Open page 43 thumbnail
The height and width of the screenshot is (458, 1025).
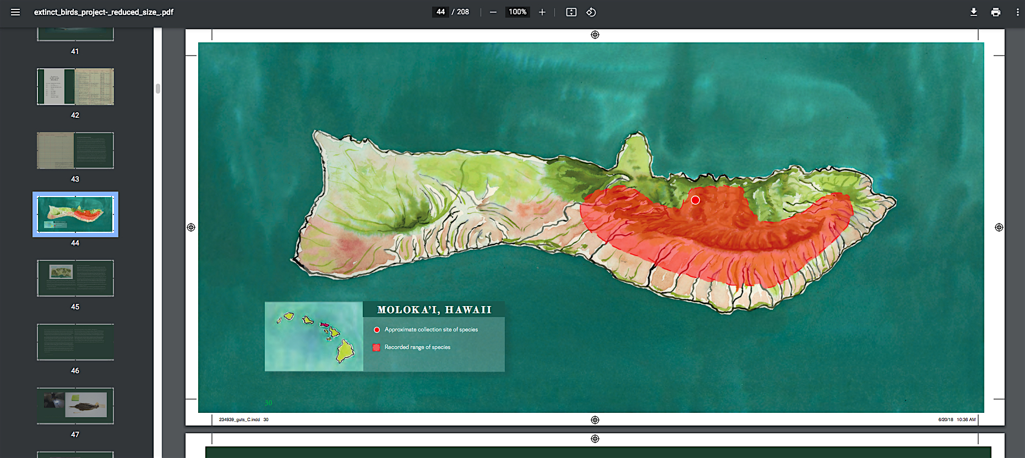(75, 150)
